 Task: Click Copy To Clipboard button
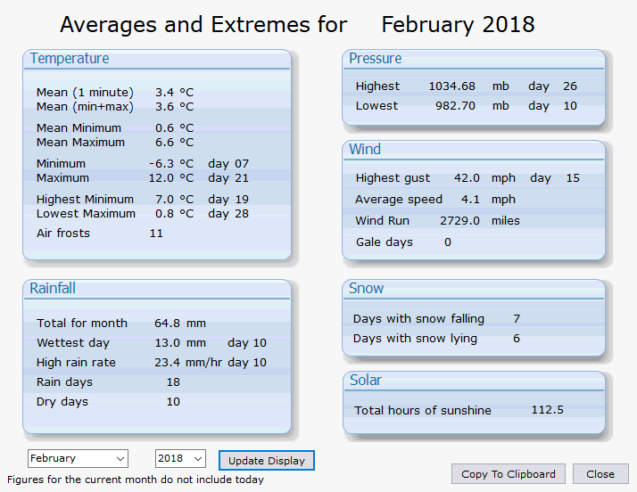[x=509, y=474]
